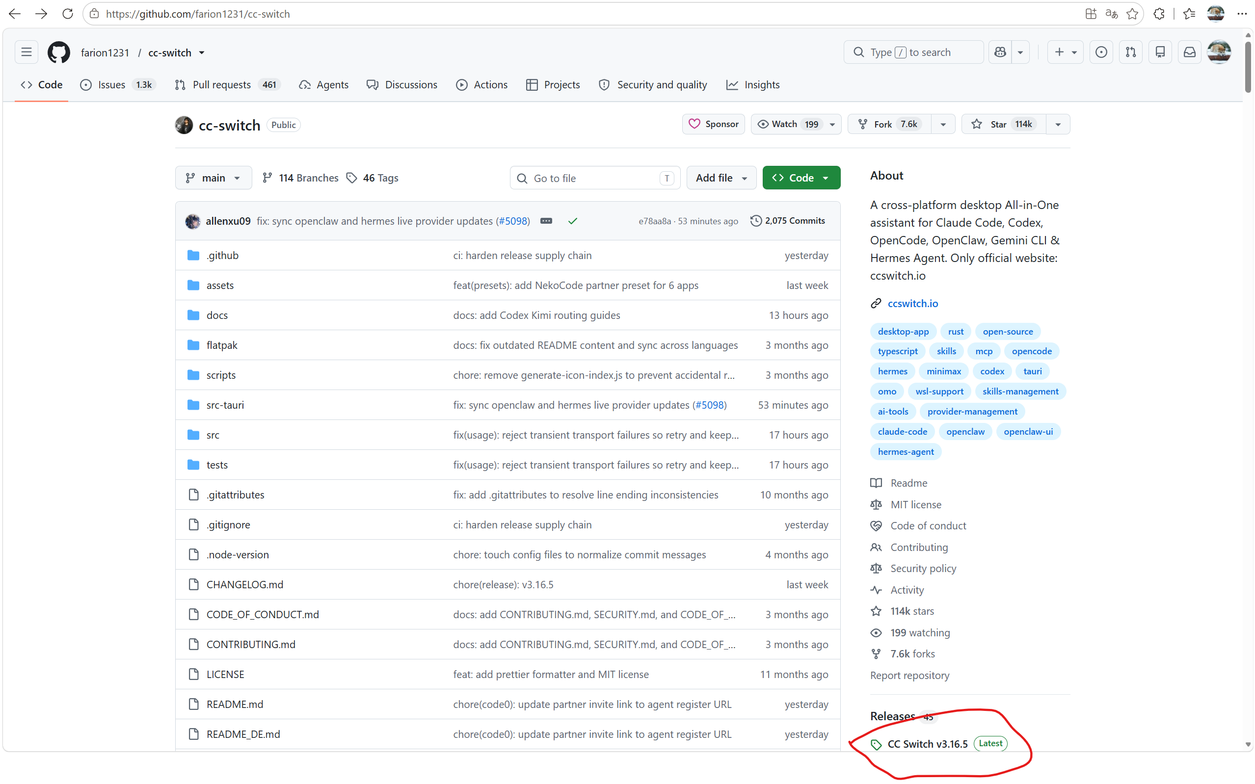The height and width of the screenshot is (784, 1255).
Task: Open the Report repository link
Action: (909, 675)
